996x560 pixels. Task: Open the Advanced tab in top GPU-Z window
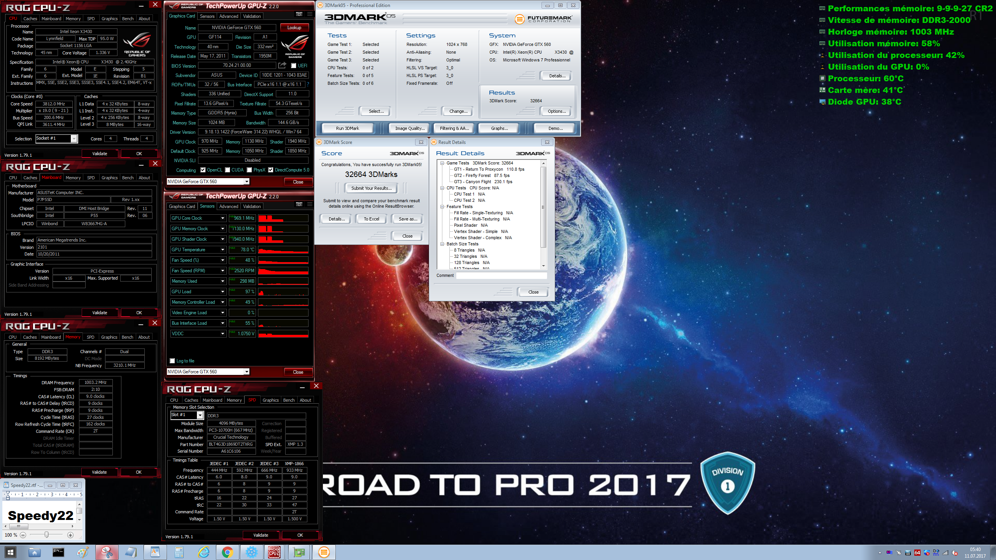coord(229,16)
